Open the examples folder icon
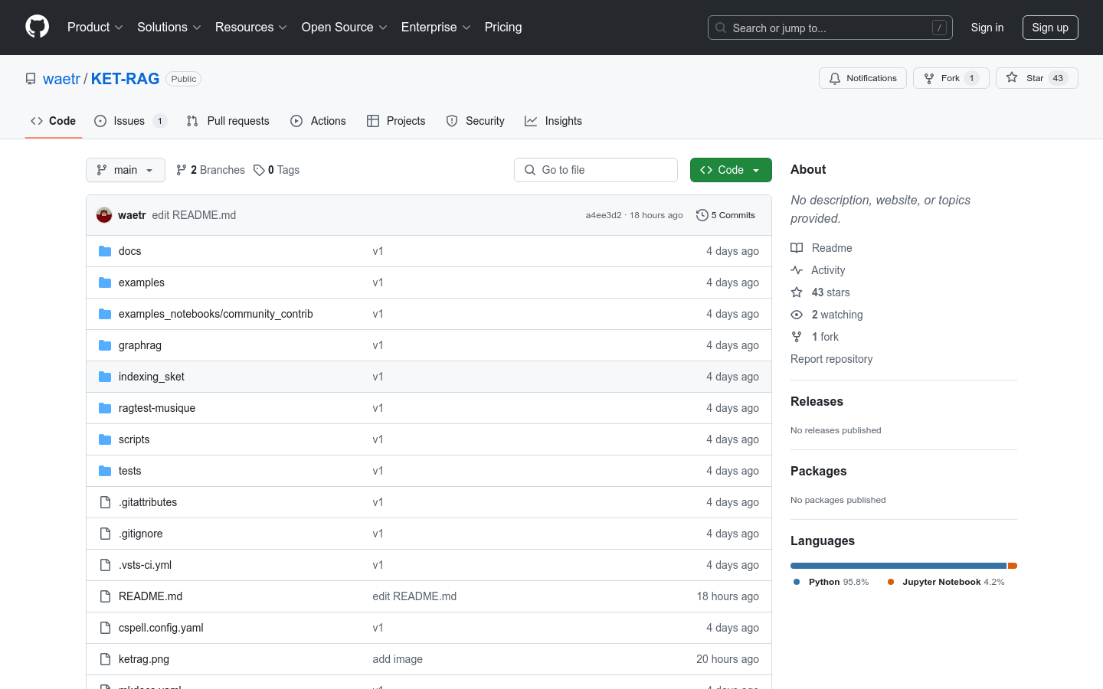Viewport: 1103px width, 689px height. click(105, 282)
